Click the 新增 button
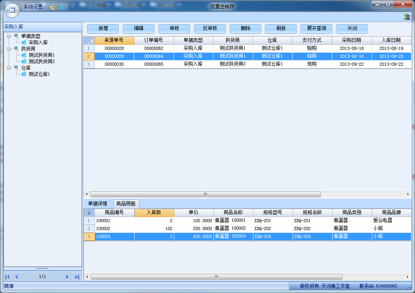 click(x=103, y=29)
